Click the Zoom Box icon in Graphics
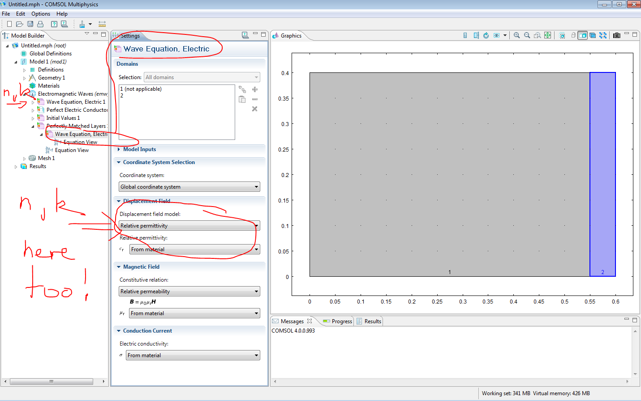The image size is (641, 401). (x=537, y=35)
